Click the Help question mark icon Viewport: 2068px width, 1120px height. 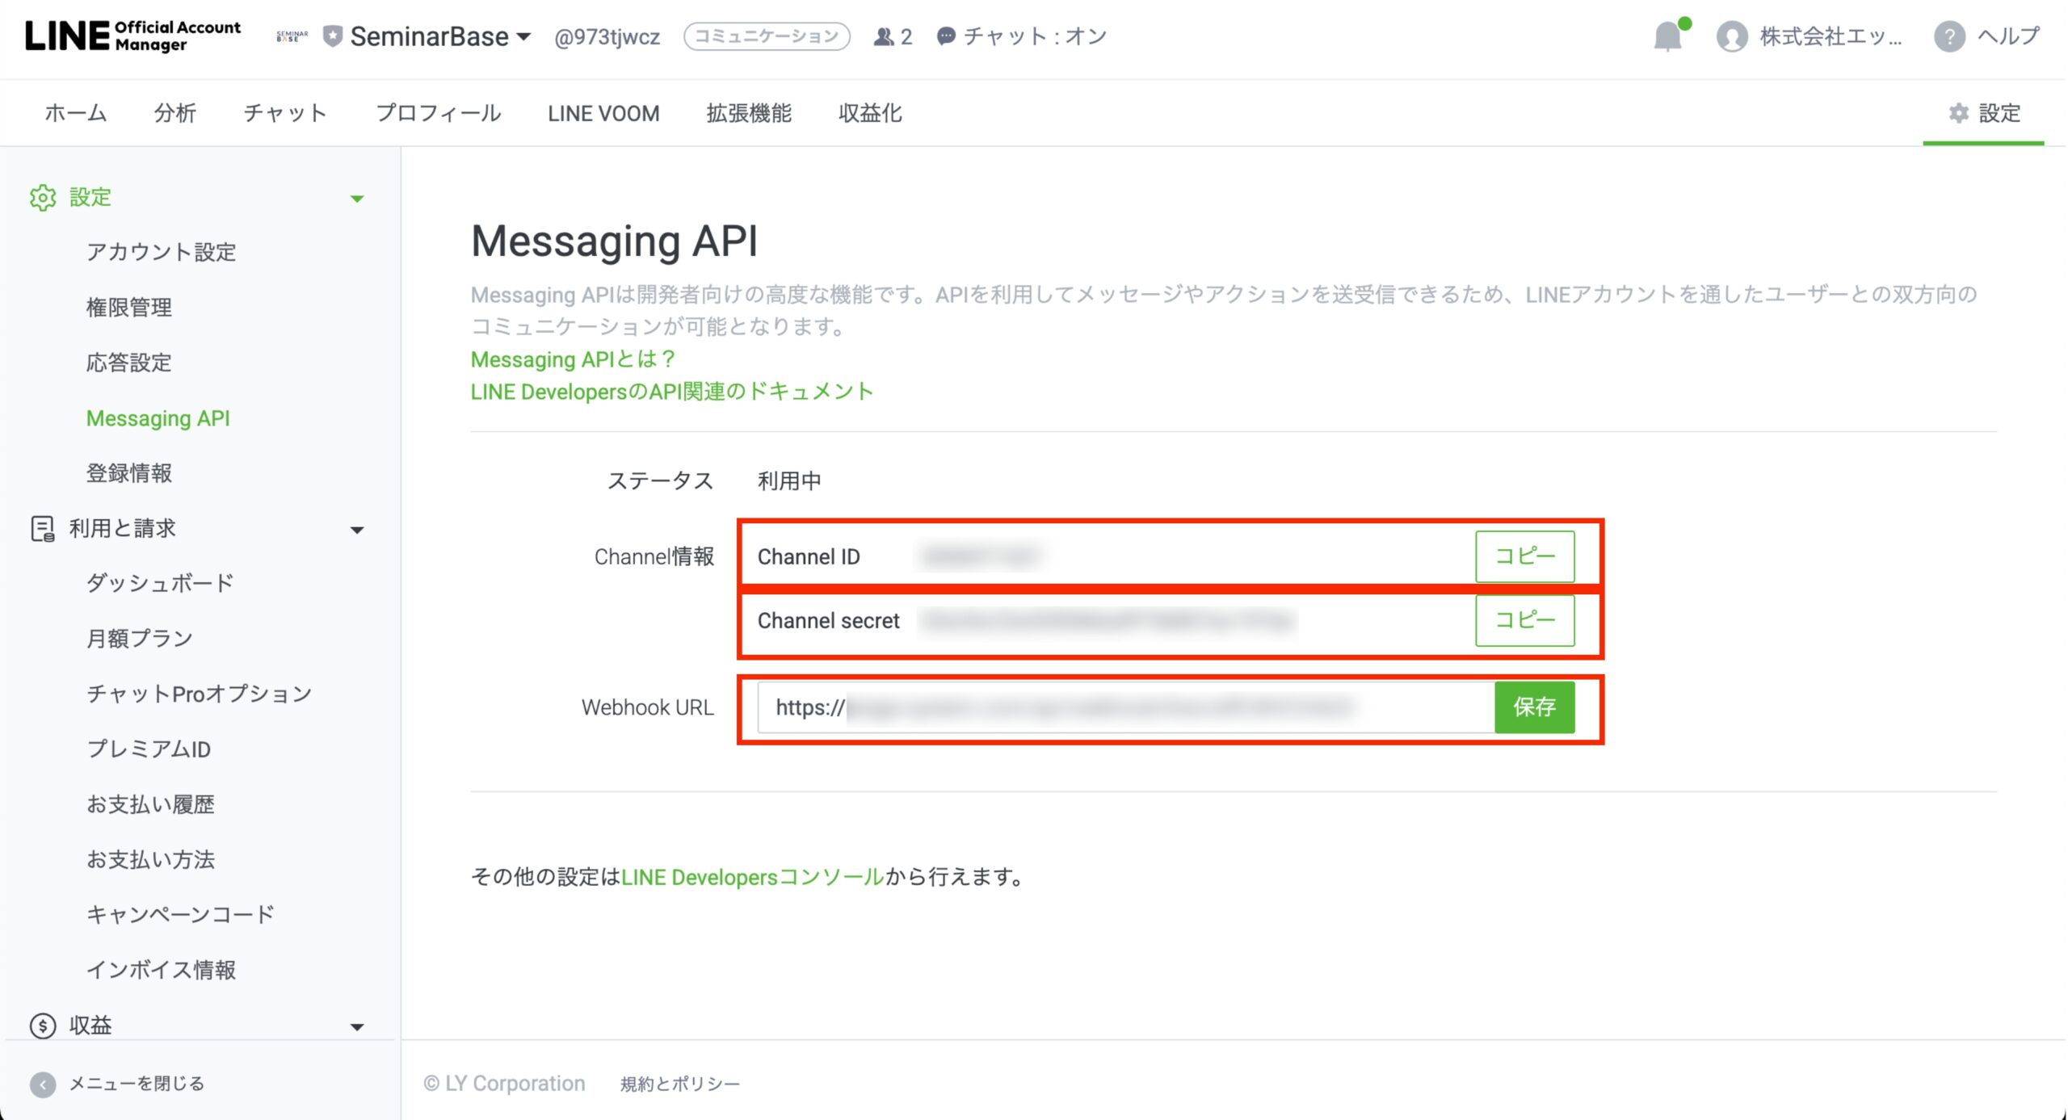coord(1948,36)
